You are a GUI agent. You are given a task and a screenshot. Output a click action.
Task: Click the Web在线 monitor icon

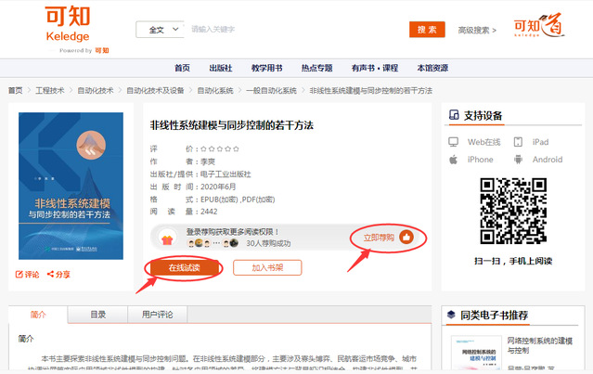[454, 142]
